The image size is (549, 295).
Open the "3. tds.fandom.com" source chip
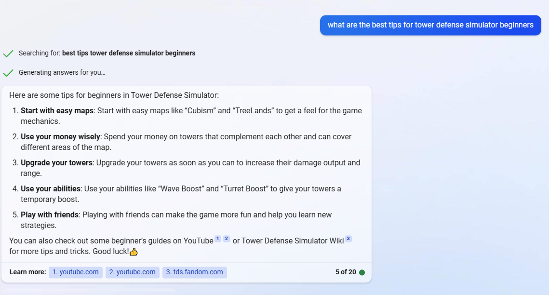point(194,272)
